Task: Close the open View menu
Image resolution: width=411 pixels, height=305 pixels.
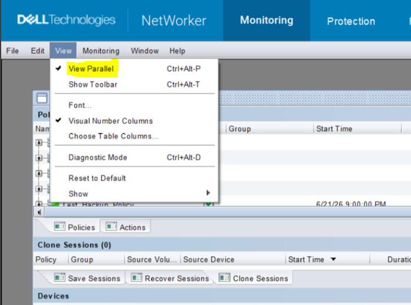Action: (x=63, y=51)
